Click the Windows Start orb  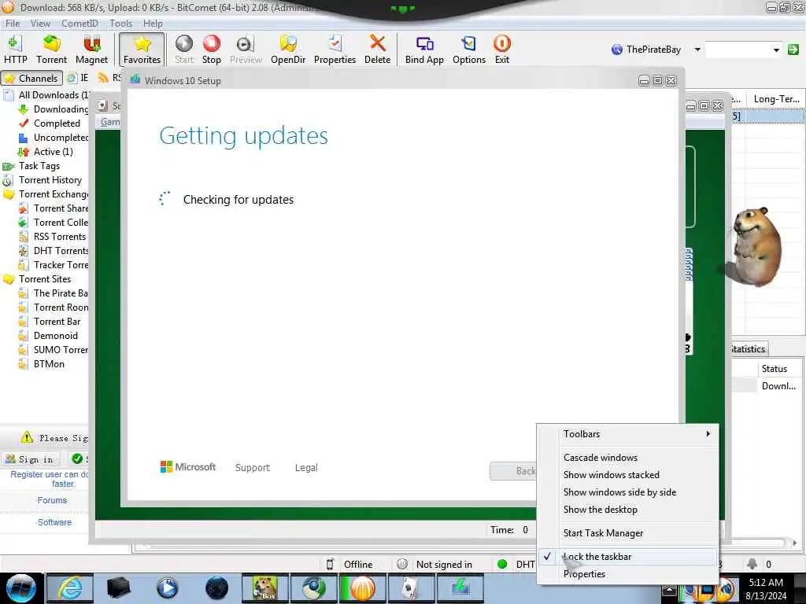coord(21,588)
